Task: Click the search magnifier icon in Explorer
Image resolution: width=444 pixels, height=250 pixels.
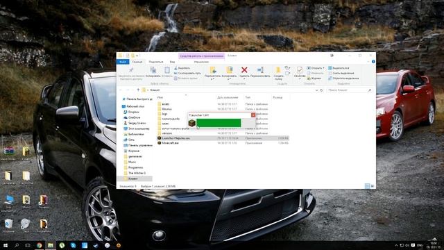Action: click(x=370, y=90)
